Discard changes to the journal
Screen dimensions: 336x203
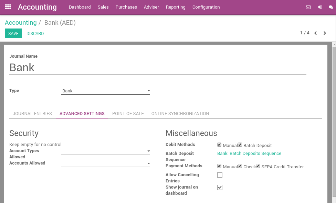click(35, 34)
